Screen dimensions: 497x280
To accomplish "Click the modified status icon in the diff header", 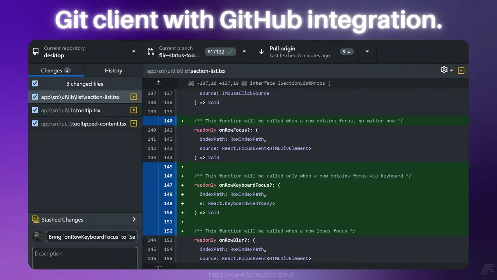I will (x=461, y=70).
